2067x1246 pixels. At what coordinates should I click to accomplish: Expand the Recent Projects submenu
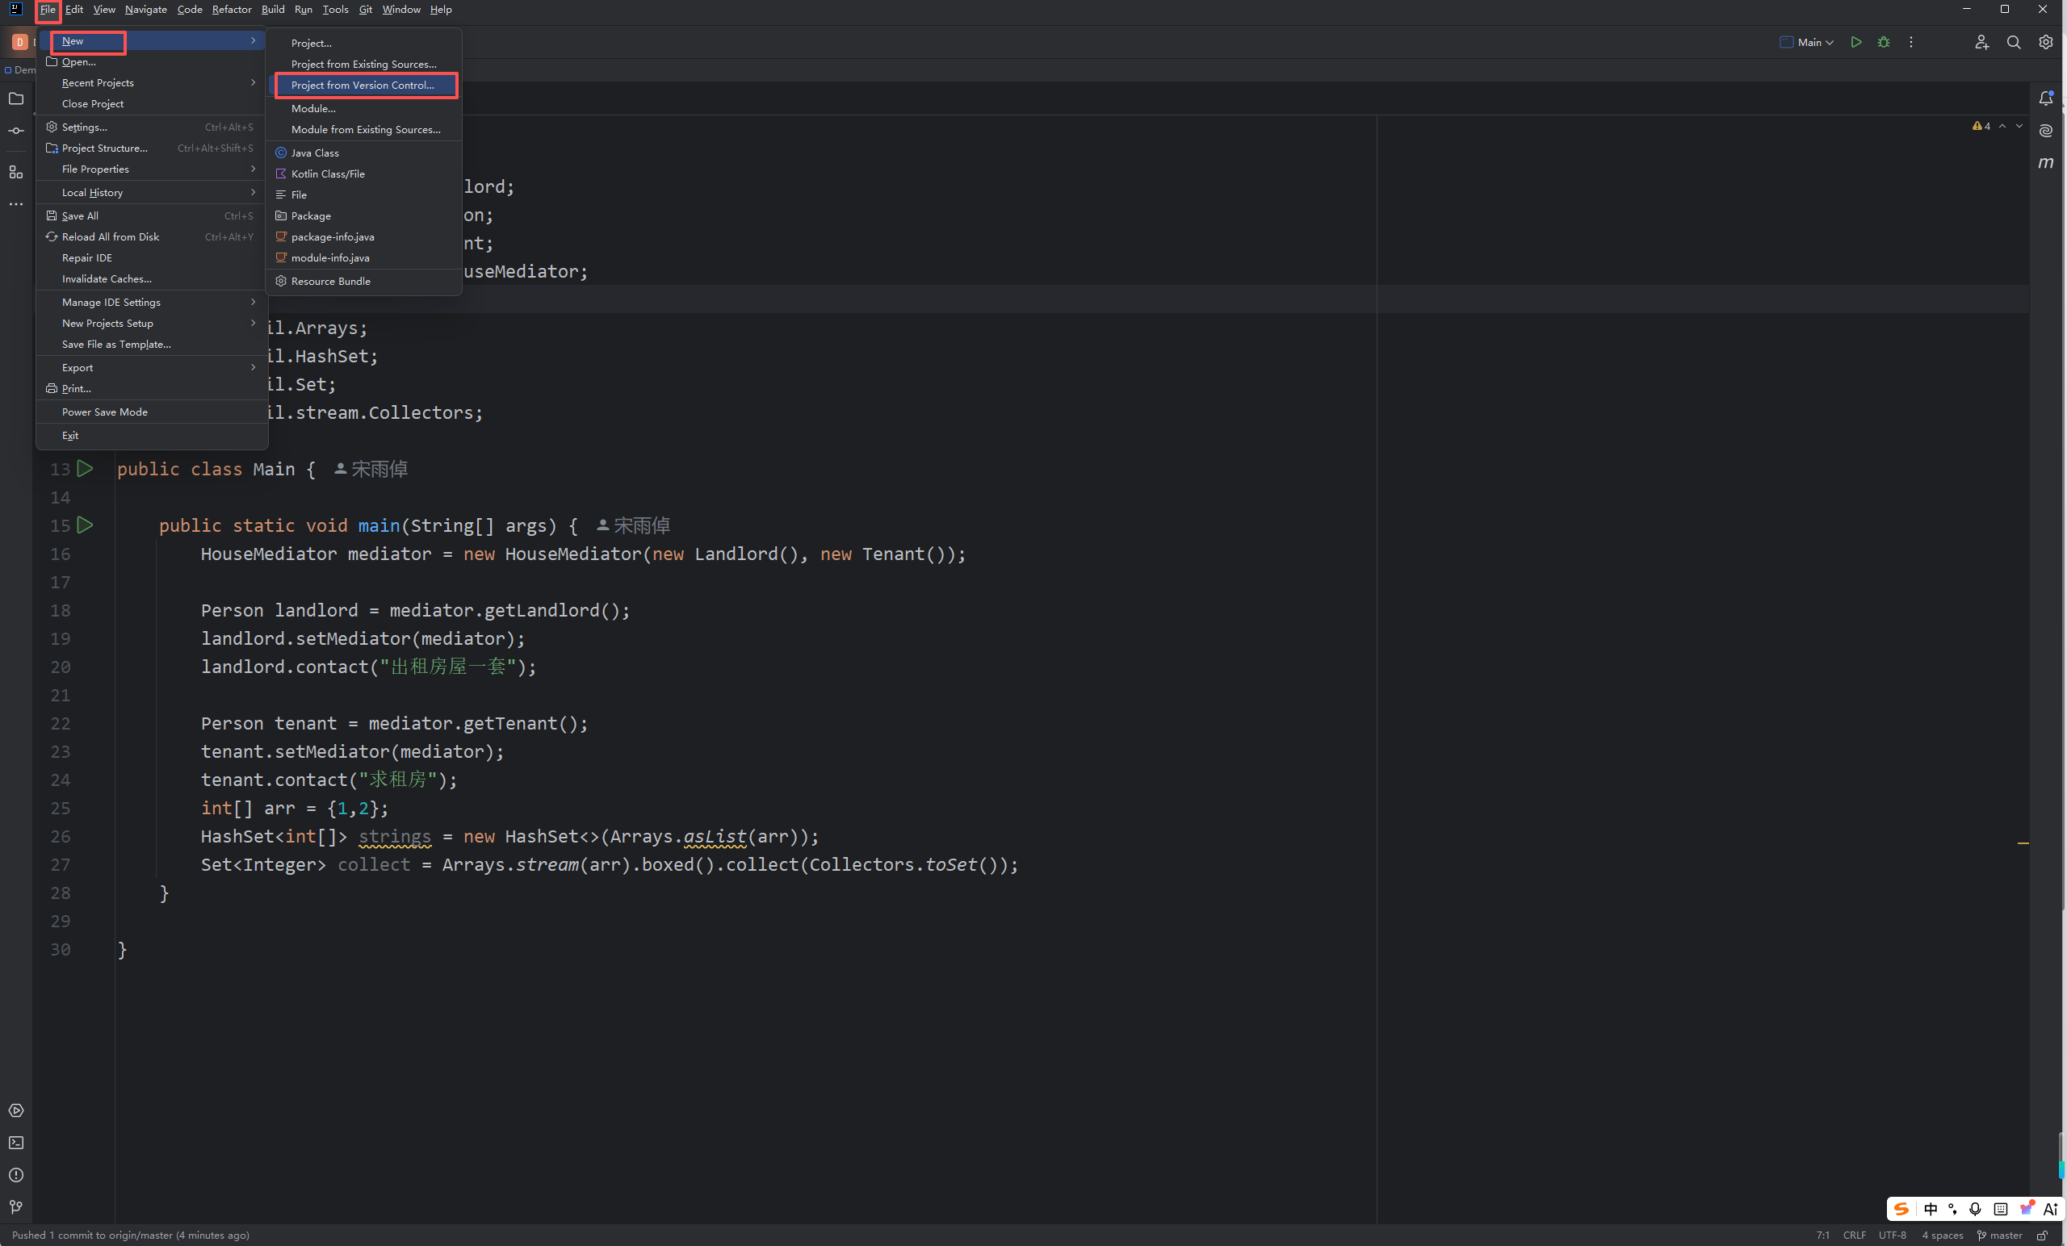152,82
